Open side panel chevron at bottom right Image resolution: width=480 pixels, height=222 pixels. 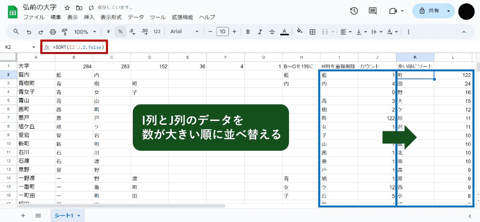(470, 216)
